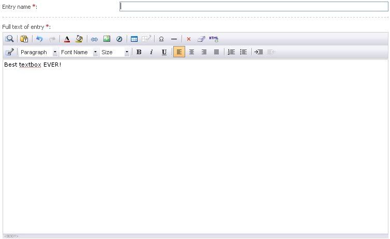This screenshot has width=390, height=239.
Task: Switch to HTML source view
Action: 214,39
